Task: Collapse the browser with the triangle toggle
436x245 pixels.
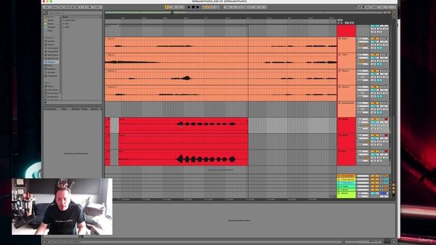Action: pyautogui.click(x=45, y=12)
